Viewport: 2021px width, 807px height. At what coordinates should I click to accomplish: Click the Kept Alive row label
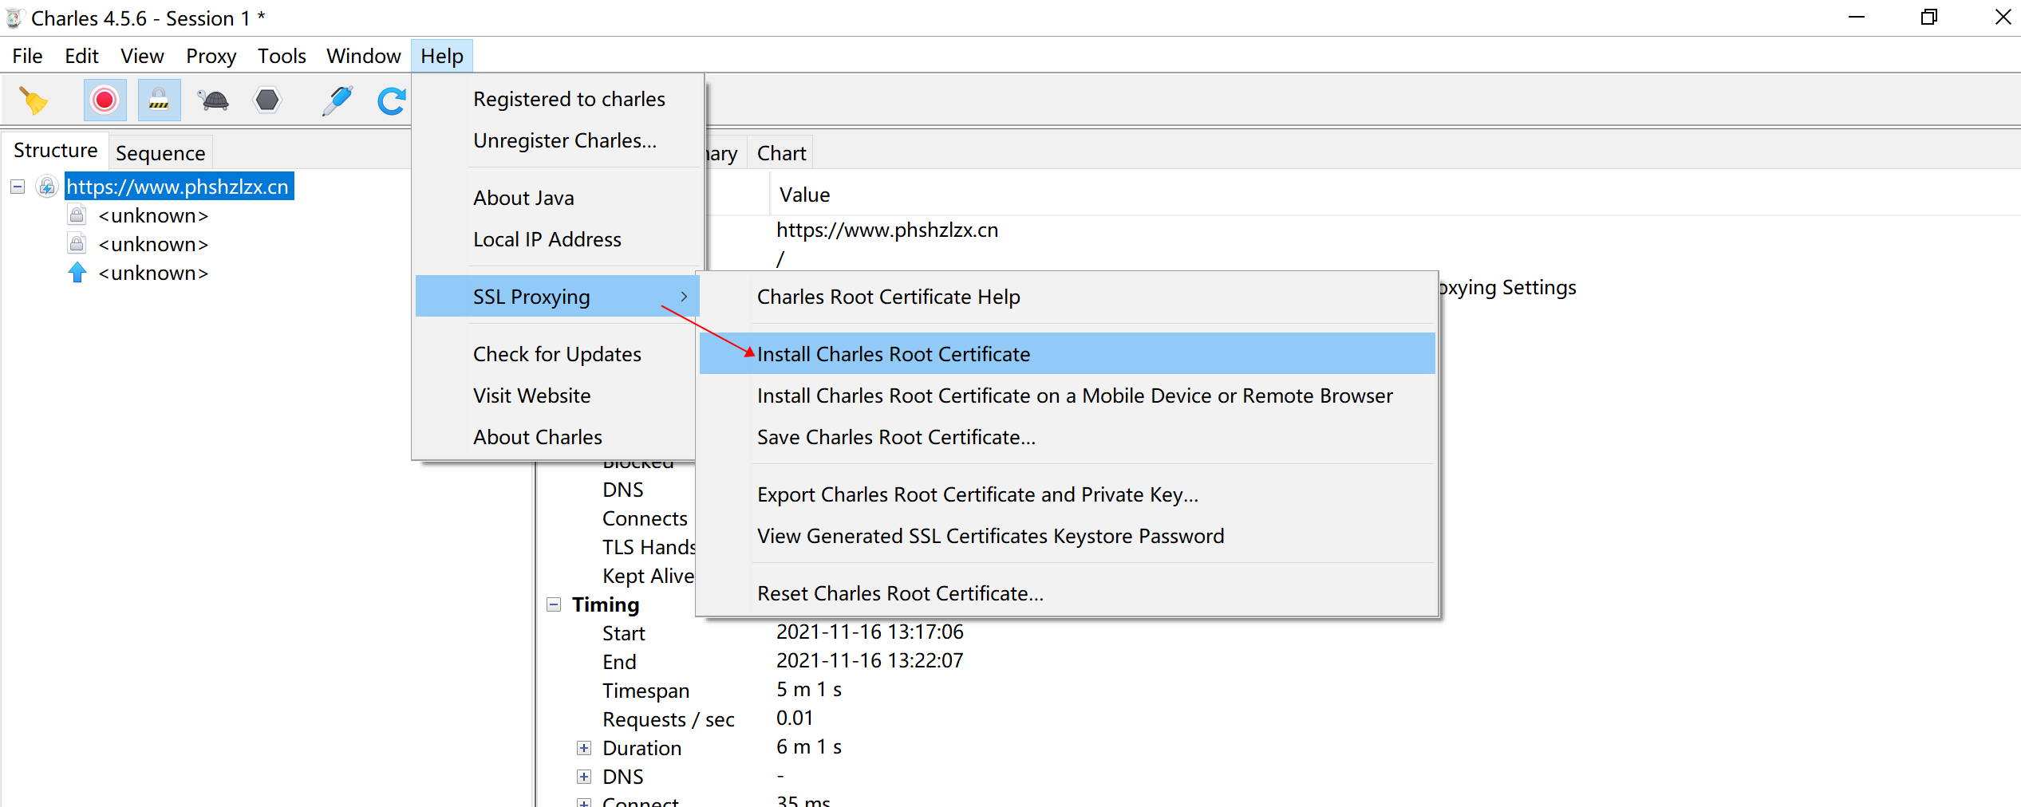point(648,577)
